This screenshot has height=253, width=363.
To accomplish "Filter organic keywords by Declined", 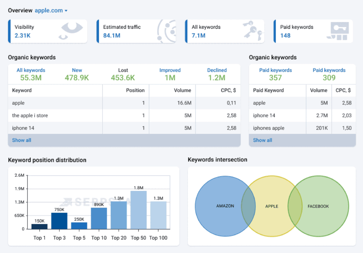I will tap(217, 74).
